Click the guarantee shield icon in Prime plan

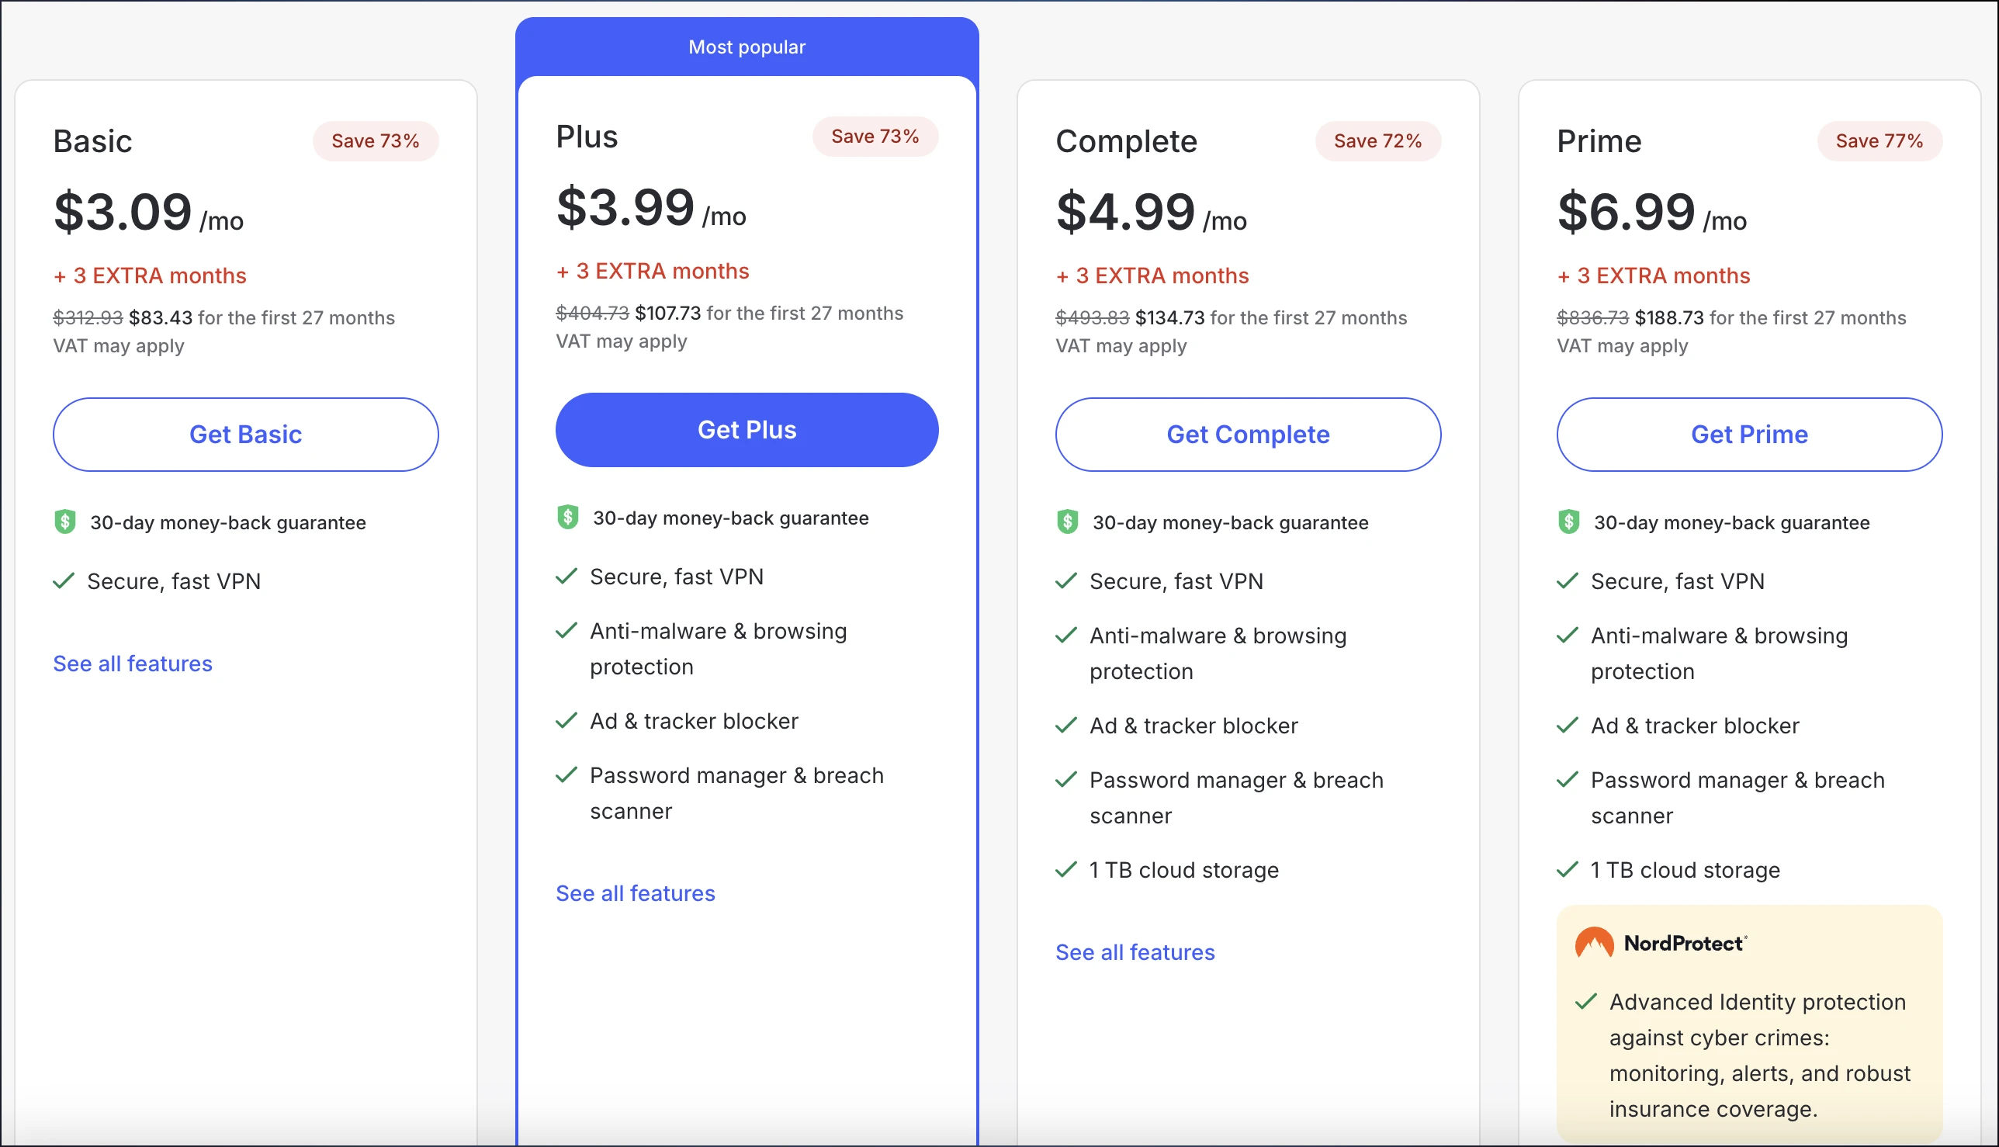(x=1568, y=522)
